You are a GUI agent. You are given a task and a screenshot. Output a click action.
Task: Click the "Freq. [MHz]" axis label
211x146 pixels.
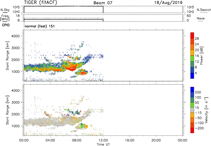point(5,18)
